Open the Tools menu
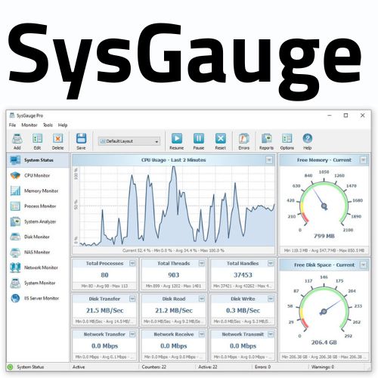Screen dimensions: 378x378 tap(48, 125)
